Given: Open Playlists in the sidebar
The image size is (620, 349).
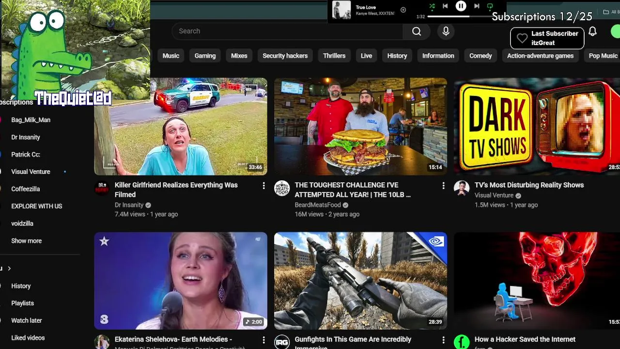Looking at the screenshot, I should pos(23,303).
